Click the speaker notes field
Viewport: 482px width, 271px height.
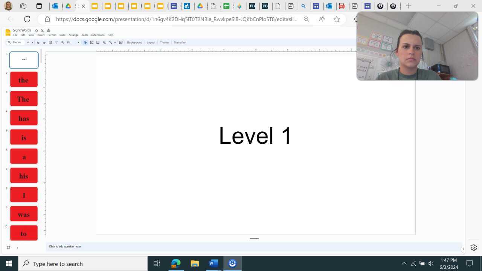coord(151,247)
